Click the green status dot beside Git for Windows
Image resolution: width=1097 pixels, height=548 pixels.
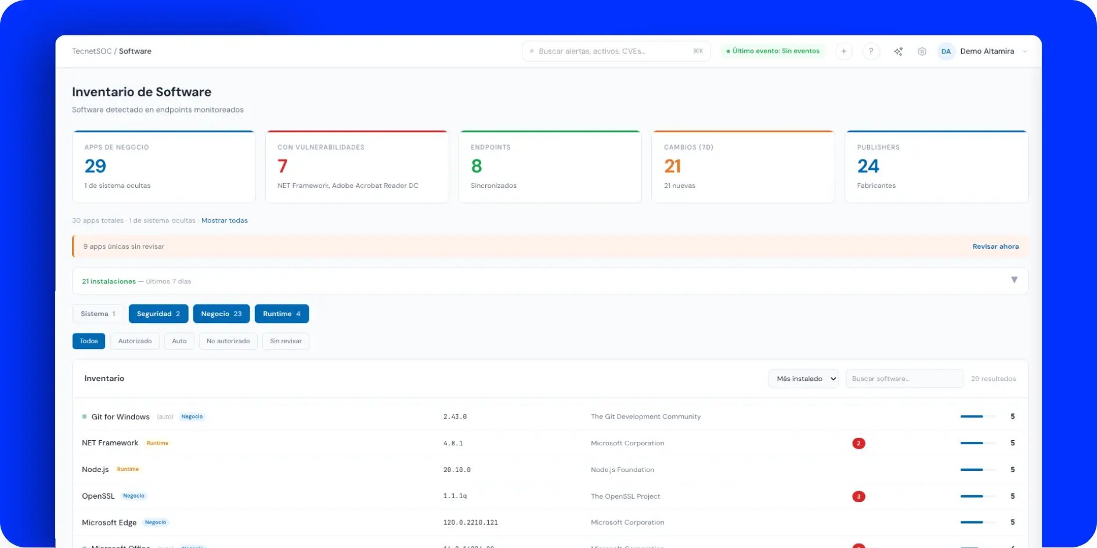tap(85, 416)
